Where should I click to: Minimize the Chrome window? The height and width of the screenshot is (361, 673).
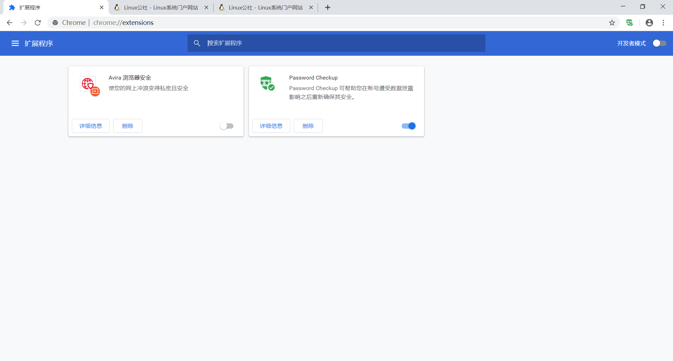point(623,7)
